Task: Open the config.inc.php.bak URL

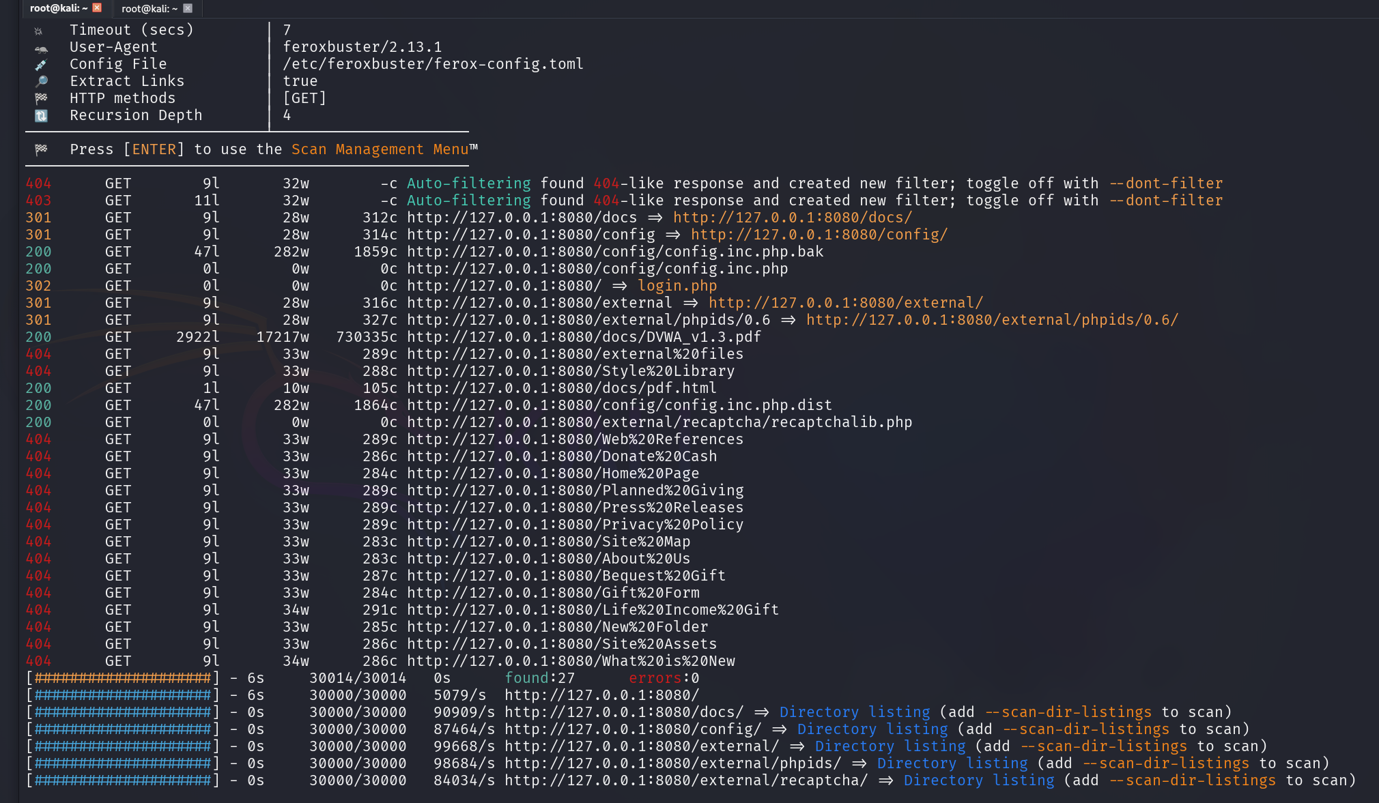Action: (x=615, y=252)
